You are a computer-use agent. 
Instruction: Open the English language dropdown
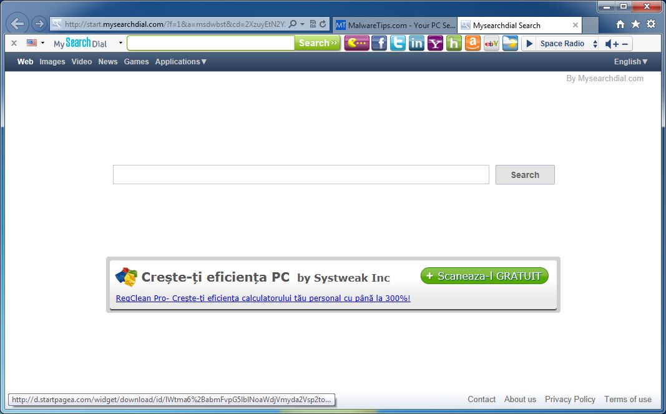pos(631,62)
